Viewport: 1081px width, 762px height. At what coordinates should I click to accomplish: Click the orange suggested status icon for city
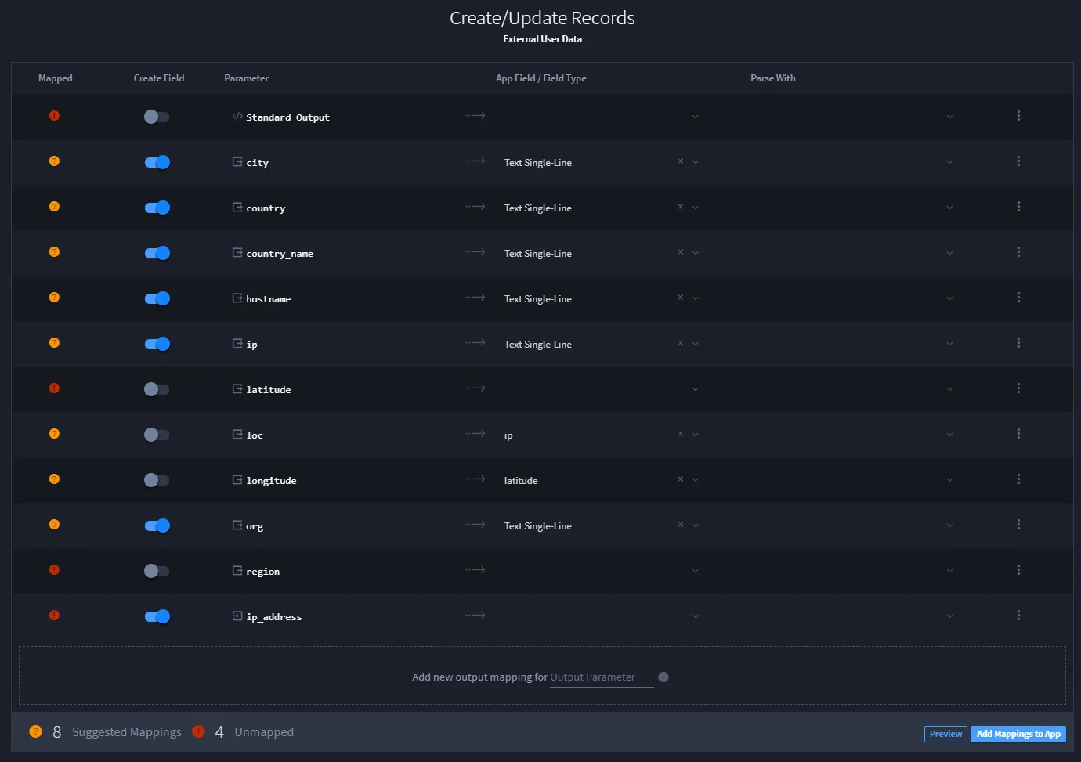point(54,161)
